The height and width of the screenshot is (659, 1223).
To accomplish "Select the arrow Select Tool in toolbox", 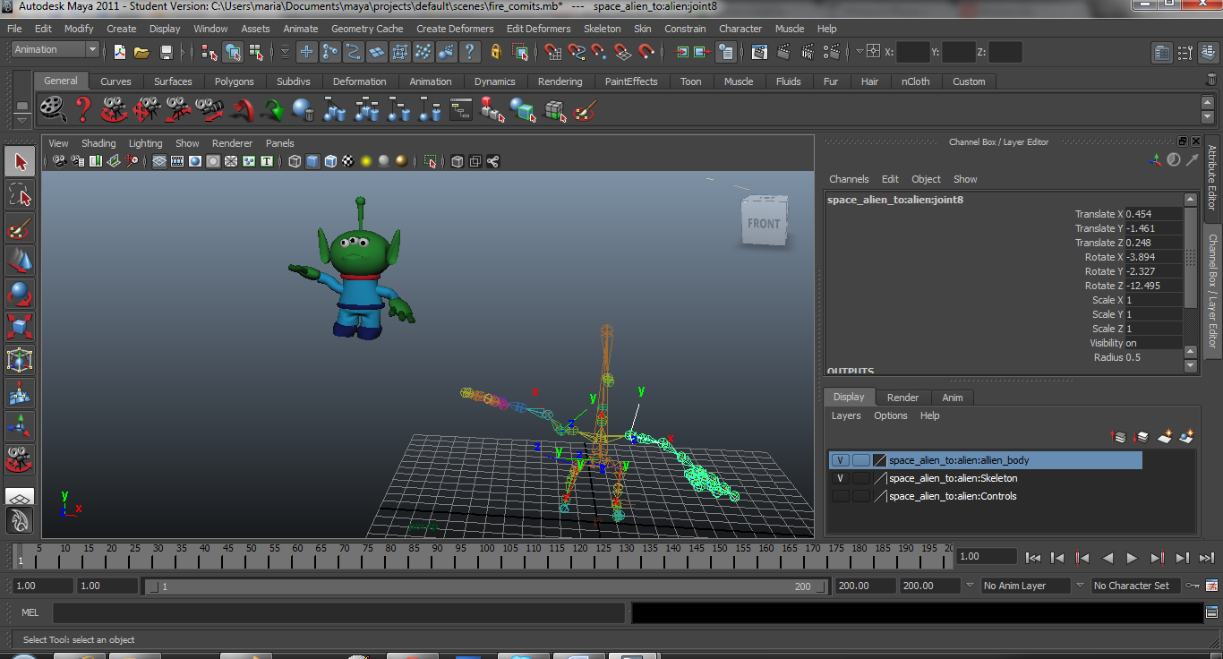I will pyautogui.click(x=20, y=161).
